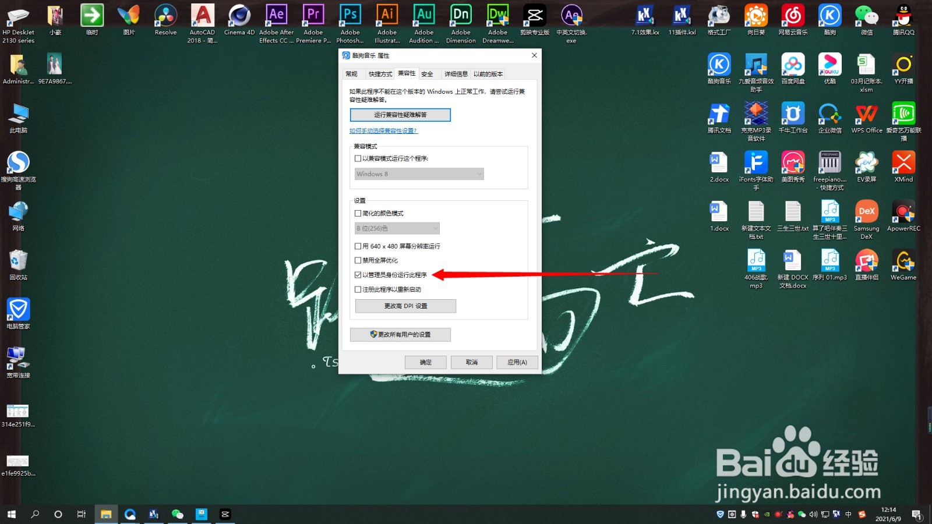Open the manual compatibility settings help (如何手动选择兼容性设置) link

[383, 131]
